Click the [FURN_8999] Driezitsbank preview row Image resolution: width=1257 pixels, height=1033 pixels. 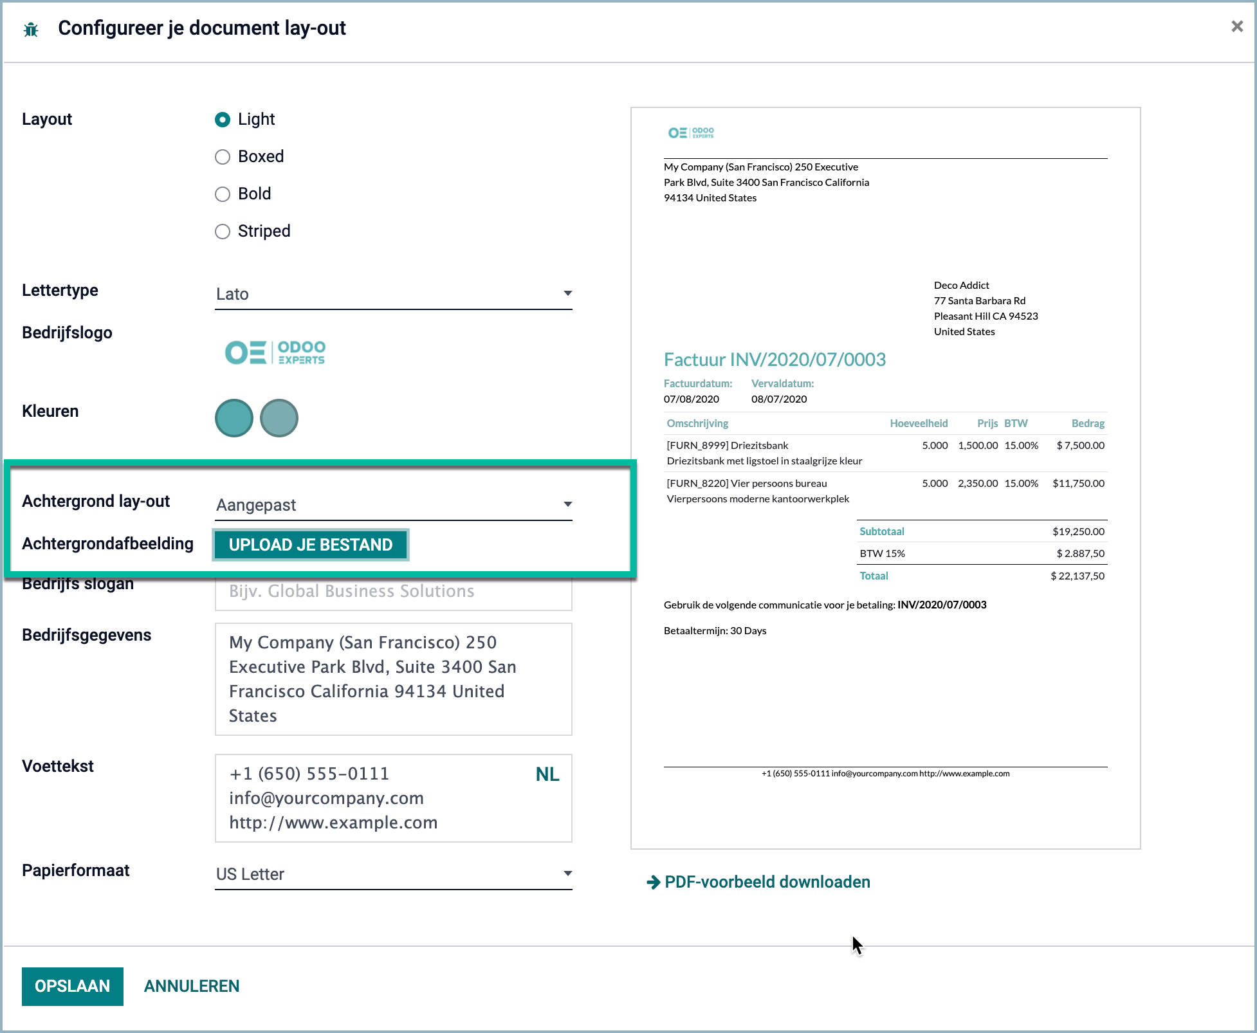click(x=885, y=453)
